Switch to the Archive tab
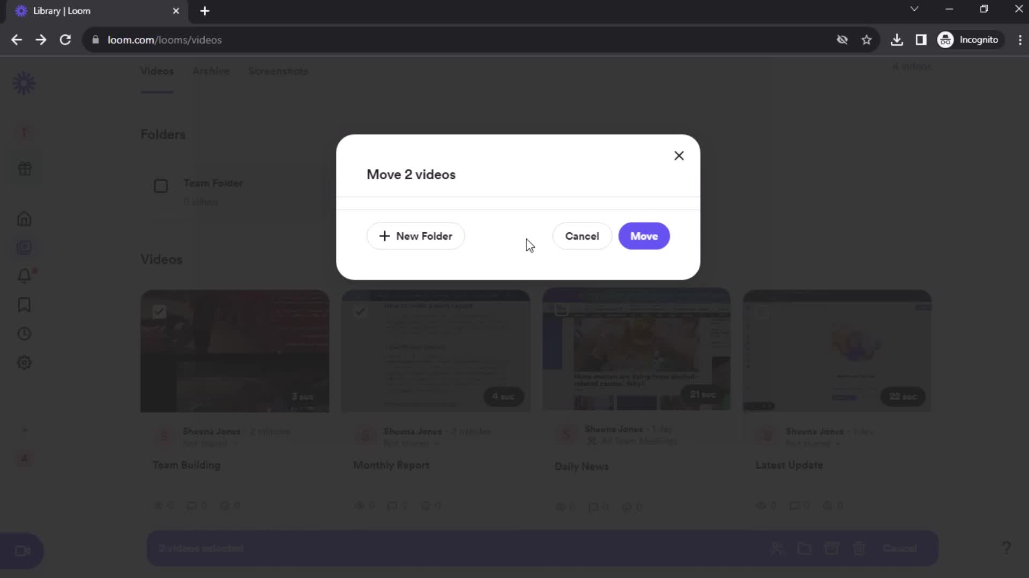This screenshot has width=1029, height=578. click(210, 71)
